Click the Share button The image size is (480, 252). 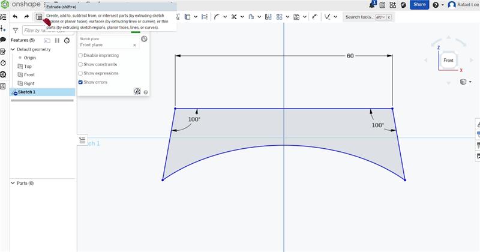[x=419, y=5]
